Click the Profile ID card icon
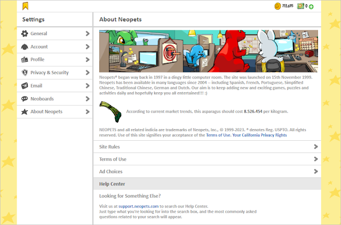This screenshot has height=225, width=341. (x=25, y=60)
